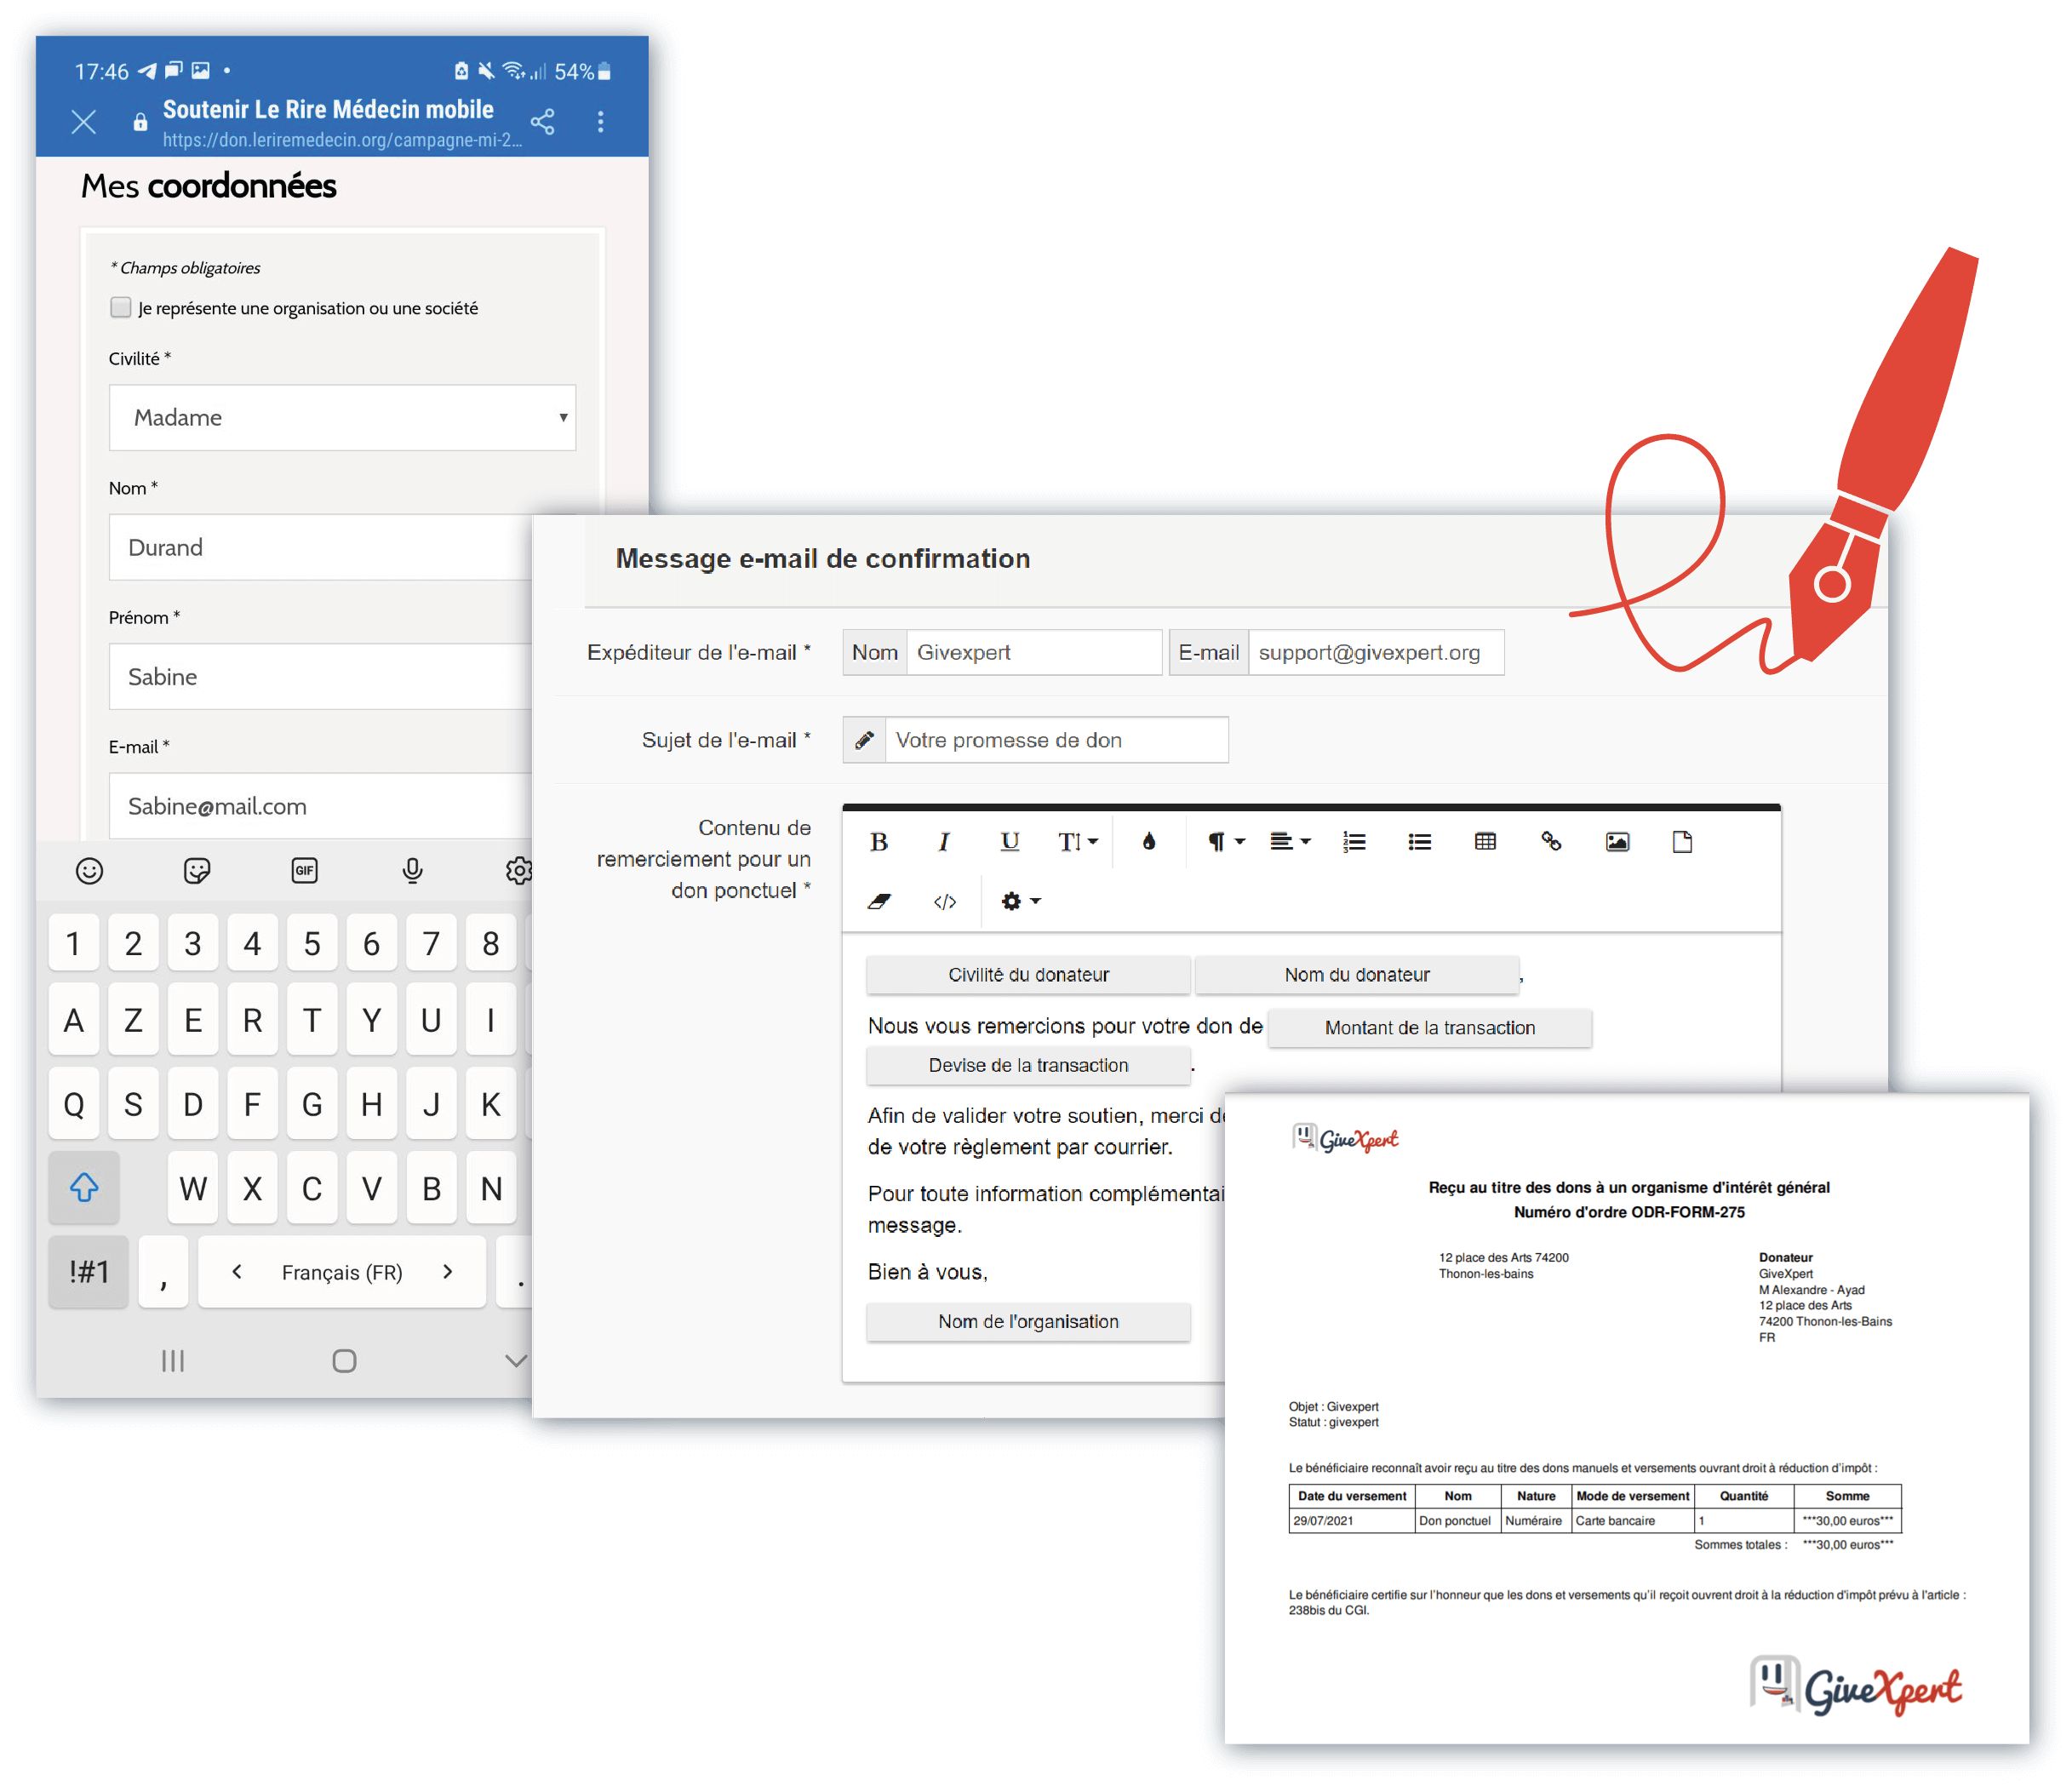
Task: Click the file/document icon in toolbar
Action: (1682, 842)
